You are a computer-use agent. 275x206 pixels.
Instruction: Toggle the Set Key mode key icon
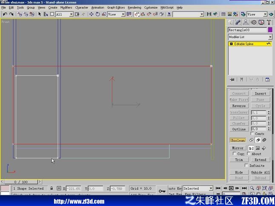[x=162, y=191]
